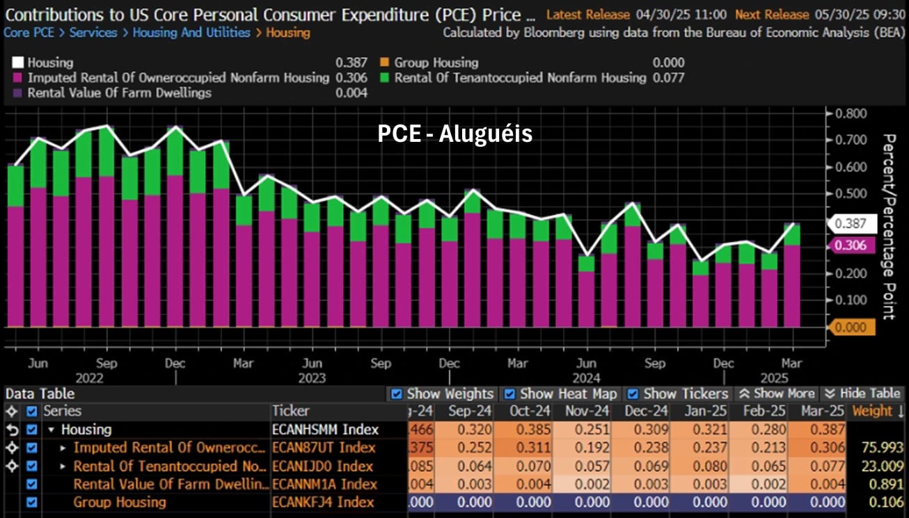Go to Services breadcrumb
909x518 pixels.
[x=93, y=33]
